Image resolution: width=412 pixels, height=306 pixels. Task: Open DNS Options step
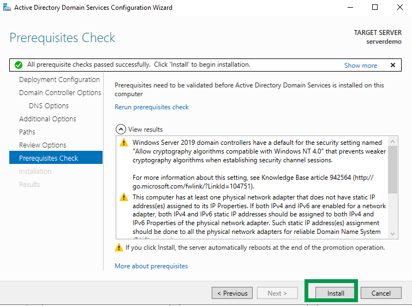click(49, 105)
